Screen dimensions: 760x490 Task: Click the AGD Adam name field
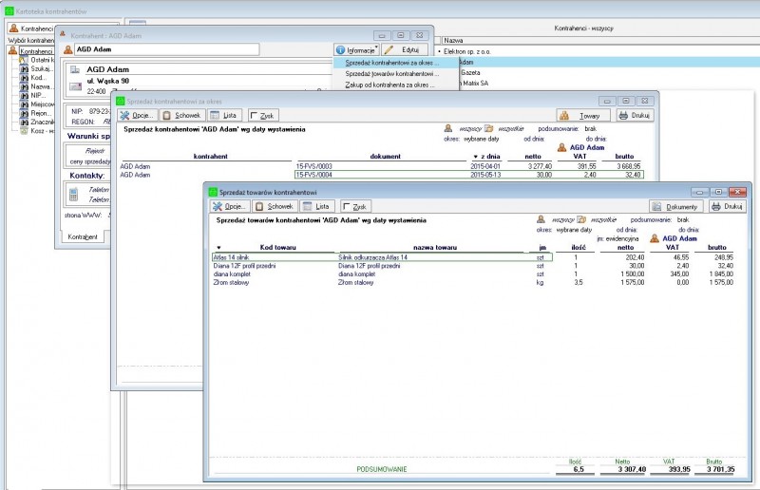[x=167, y=49]
